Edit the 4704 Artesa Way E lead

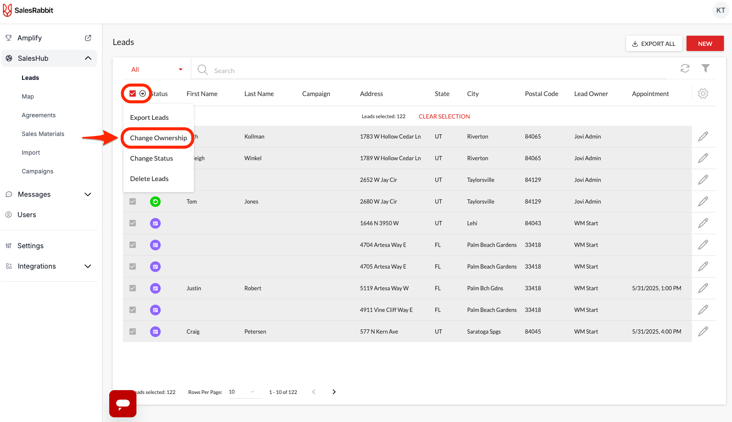click(x=703, y=245)
